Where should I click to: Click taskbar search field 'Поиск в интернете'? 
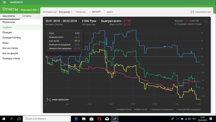[x=47, y=119]
